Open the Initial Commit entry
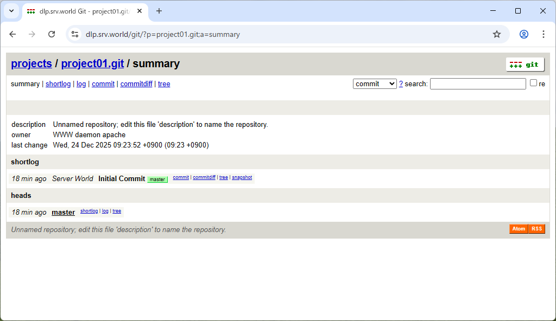 point(122,178)
